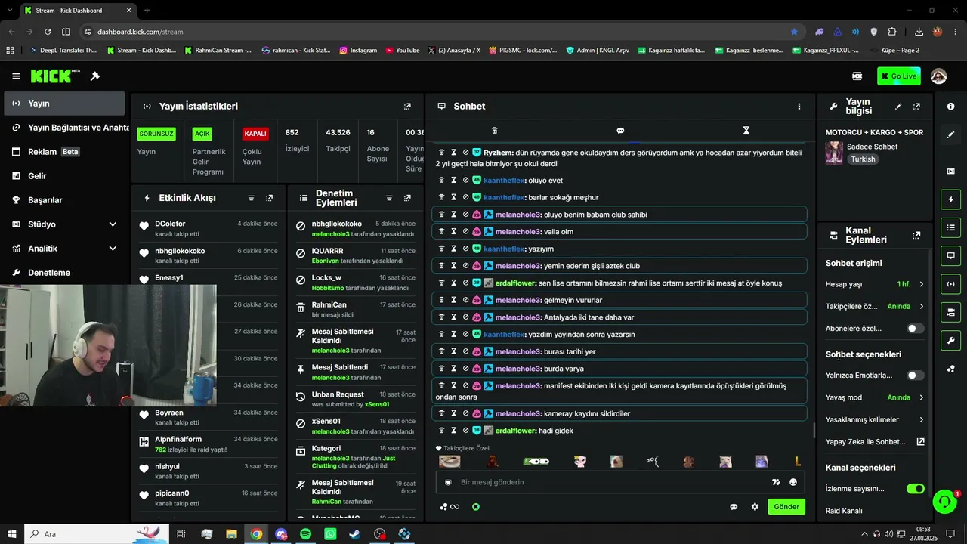
Task: Click the translate icon in message box
Action: click(775, 482)
